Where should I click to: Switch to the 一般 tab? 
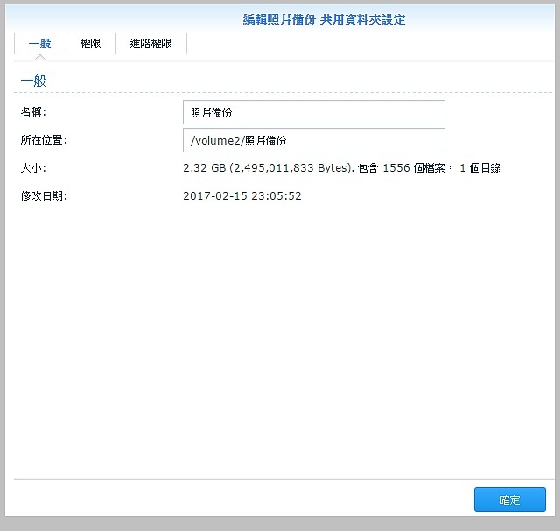pyautogui.click(x=40, y=44)
